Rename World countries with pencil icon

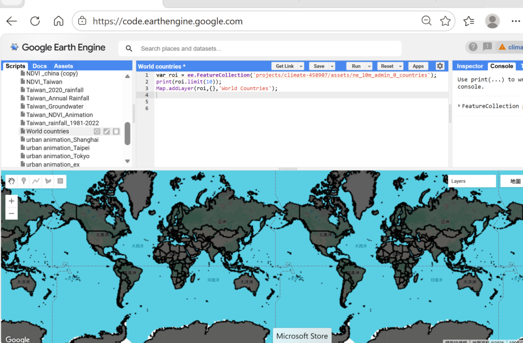(x=106, y=131)
